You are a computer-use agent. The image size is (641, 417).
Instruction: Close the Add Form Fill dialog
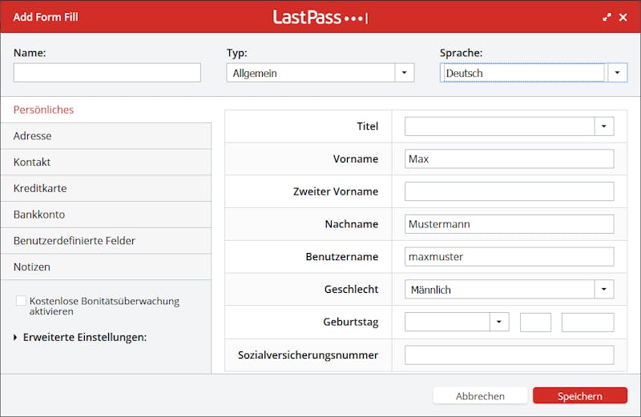coord(623,17)
